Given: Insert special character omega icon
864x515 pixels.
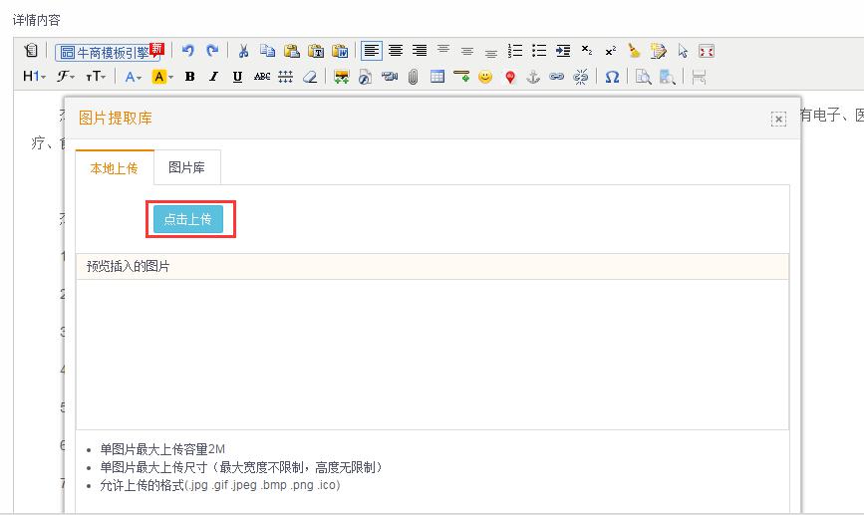Looking at the screenshot, I should coord(612,77).
